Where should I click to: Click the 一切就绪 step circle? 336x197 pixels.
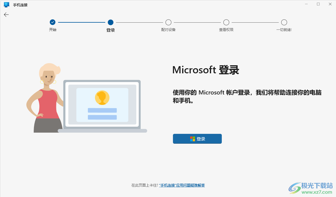(284, 22)
